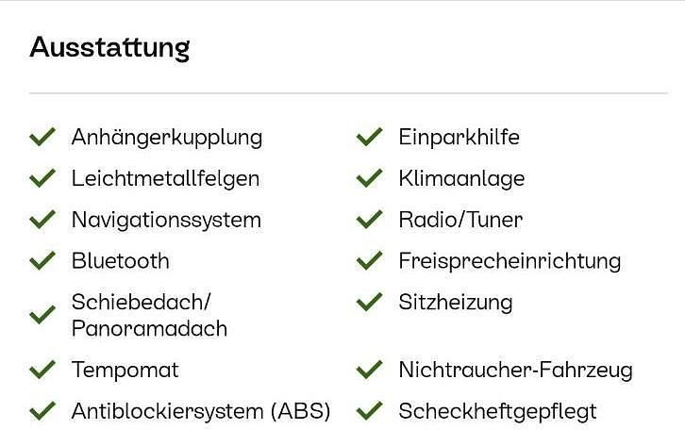Viewport: 685px width, 446px height.
Task: Click the Klimaanlage checkmark icon
Action: click(x=369, y=178)
